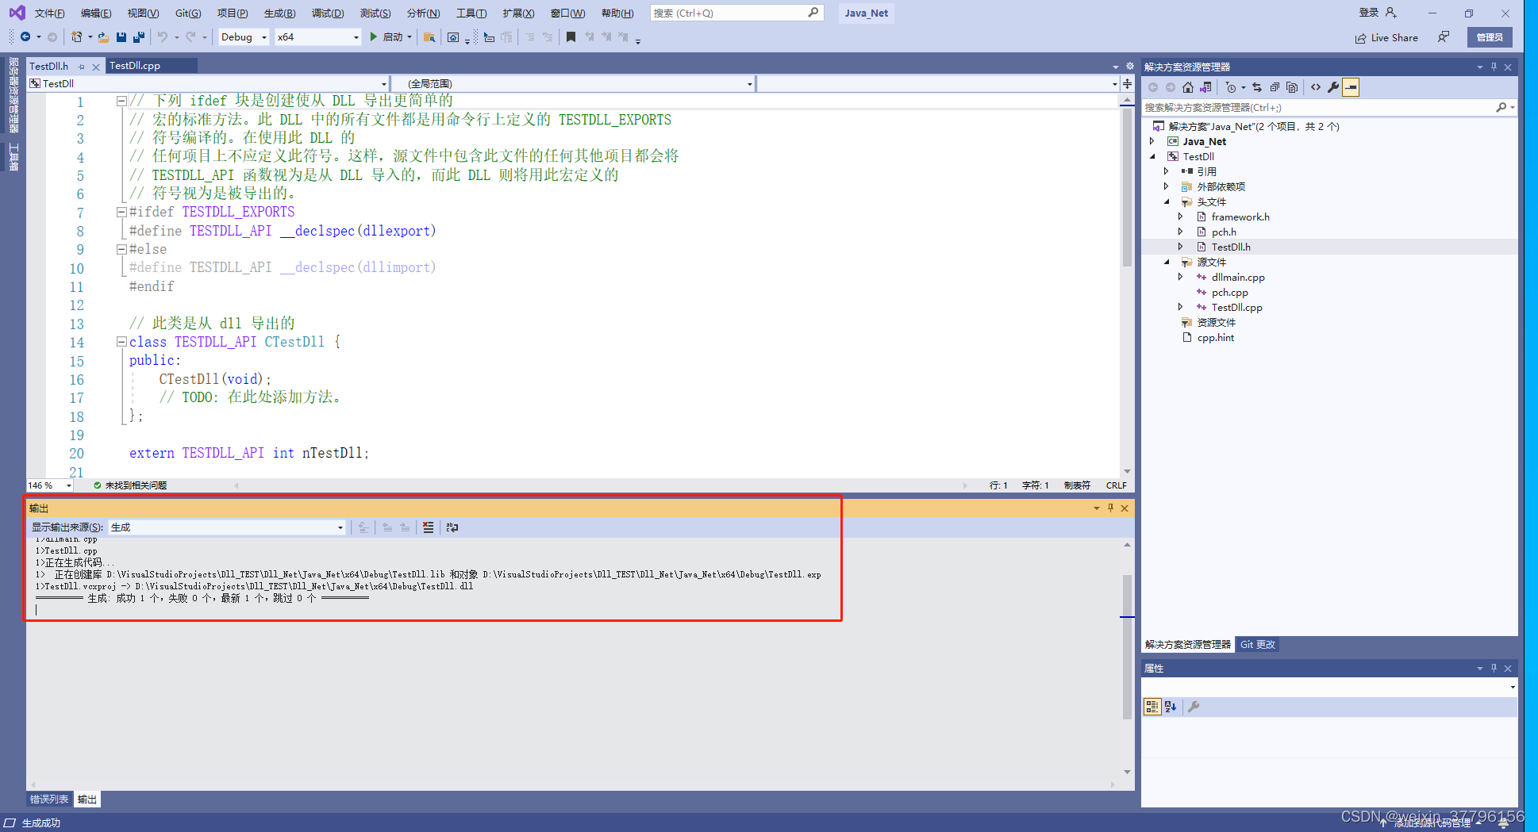
Task: Toggle auto-hide pin on Solution Explorer
Action: tap(1494, 67)
